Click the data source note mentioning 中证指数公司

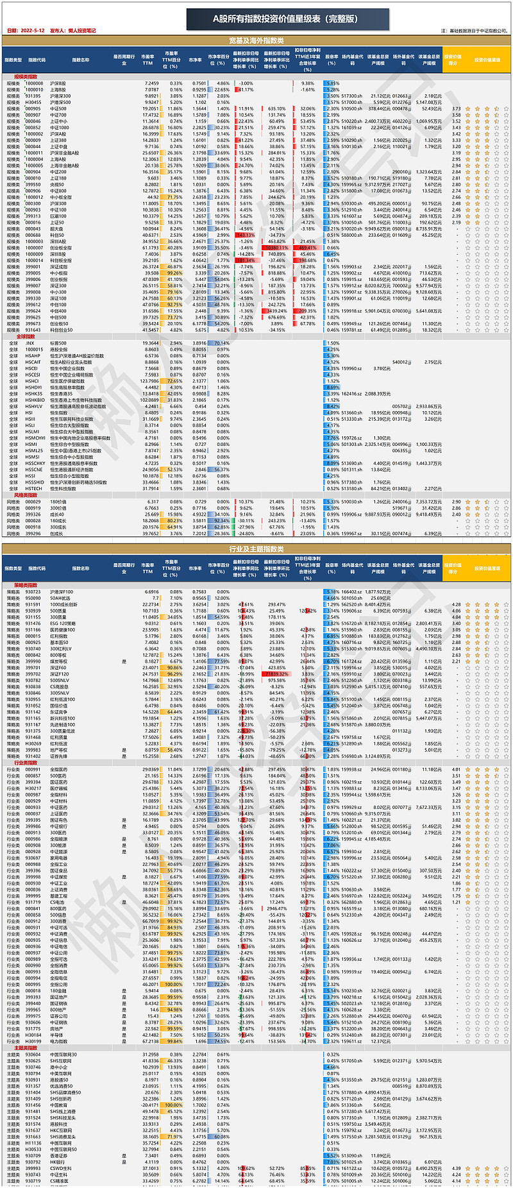tap(475, 31)
